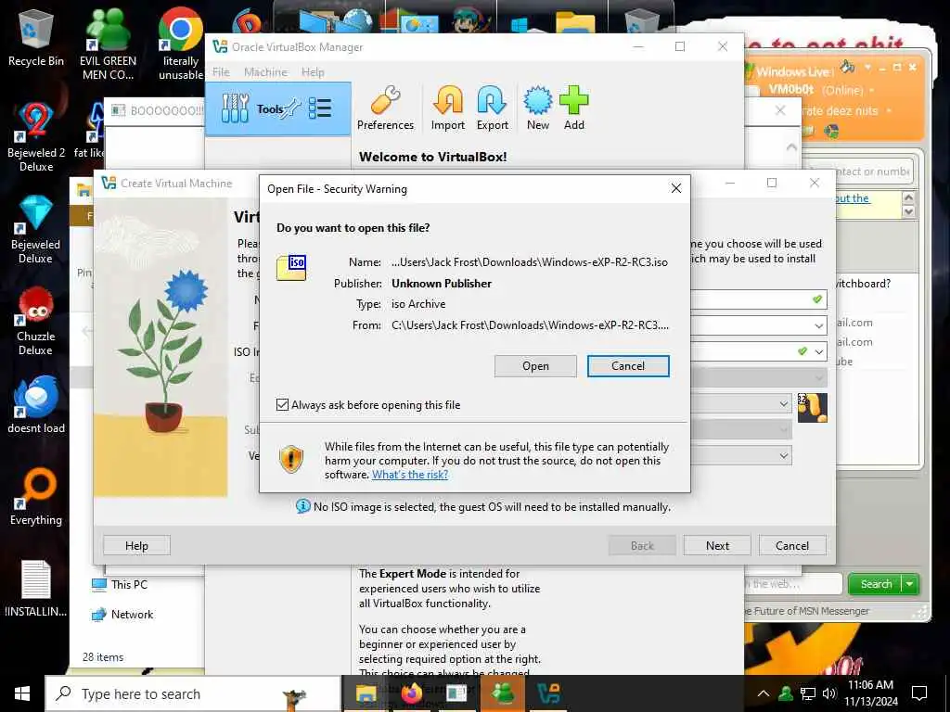This screenshot has width=950, height=712.
Task: Select Network in Explorer navigation pane
Action: (123, 615)
